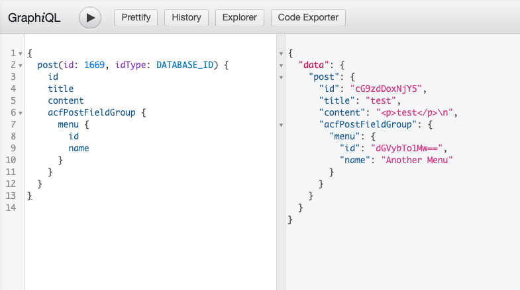This screenshot has width=520, height=290.
Task: Click line number 10 in the gutter
Action: pyautogui.click(x=11, y=160)
